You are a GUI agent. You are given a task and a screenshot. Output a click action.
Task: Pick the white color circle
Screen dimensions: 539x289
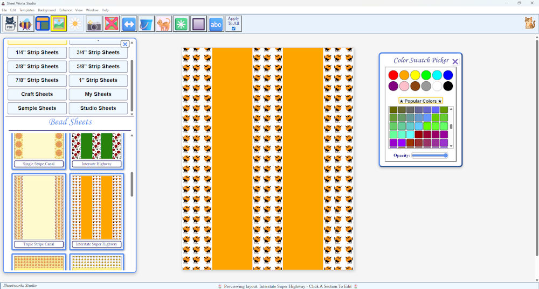coord(437,86)
